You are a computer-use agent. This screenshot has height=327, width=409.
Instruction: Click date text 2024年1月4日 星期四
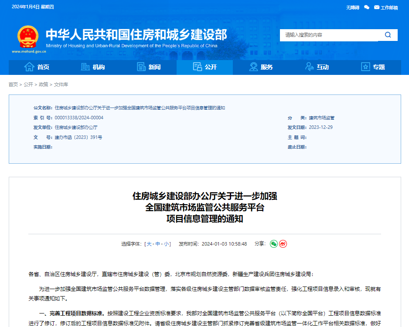pos(33,7)
